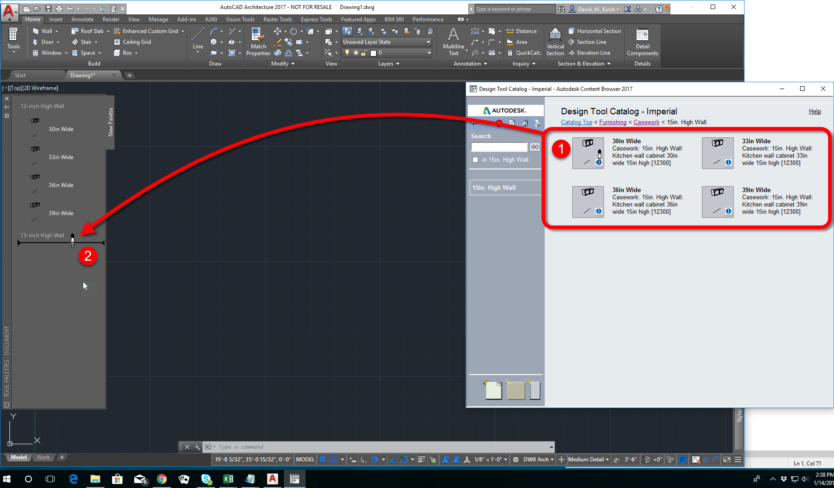The image size is (834, 488).
Task: Click the Catalog Top breadcrumb link
Action: coord(576,122)
